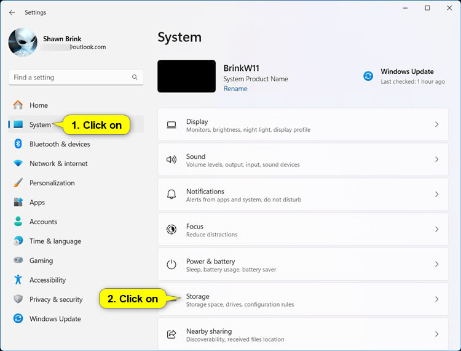Screen dimensions: 461x351
Task: Expand the Display settings chevron
Action: point(436,124)
